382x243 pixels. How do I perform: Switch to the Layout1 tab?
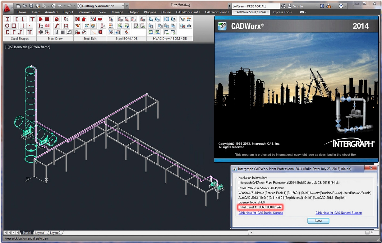click(40, 233)
